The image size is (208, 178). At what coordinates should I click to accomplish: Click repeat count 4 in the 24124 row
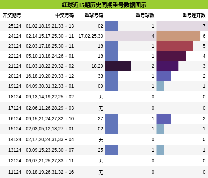coord(153,36)
